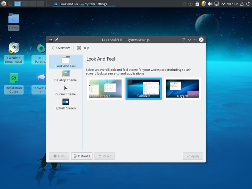Open Help from the settings toolbar
This screenshot has width=252, height=189.
point(83,48)
